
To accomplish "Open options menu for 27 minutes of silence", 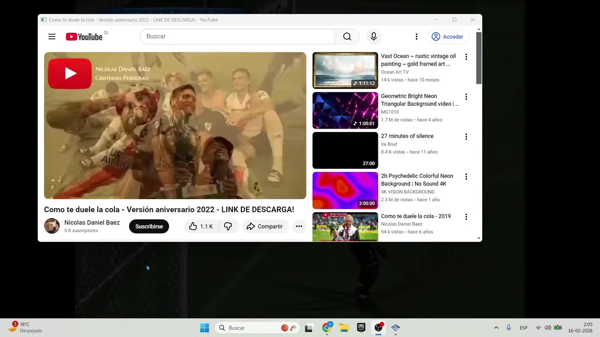I will coord(466,137).
